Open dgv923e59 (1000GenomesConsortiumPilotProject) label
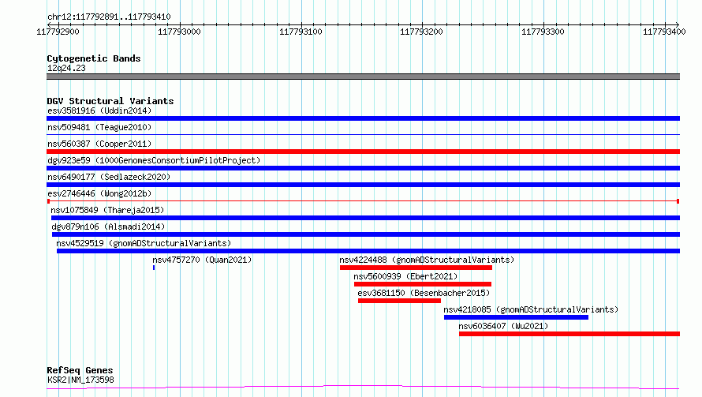Viewport: 702px width, 397px height. point(154,160)
